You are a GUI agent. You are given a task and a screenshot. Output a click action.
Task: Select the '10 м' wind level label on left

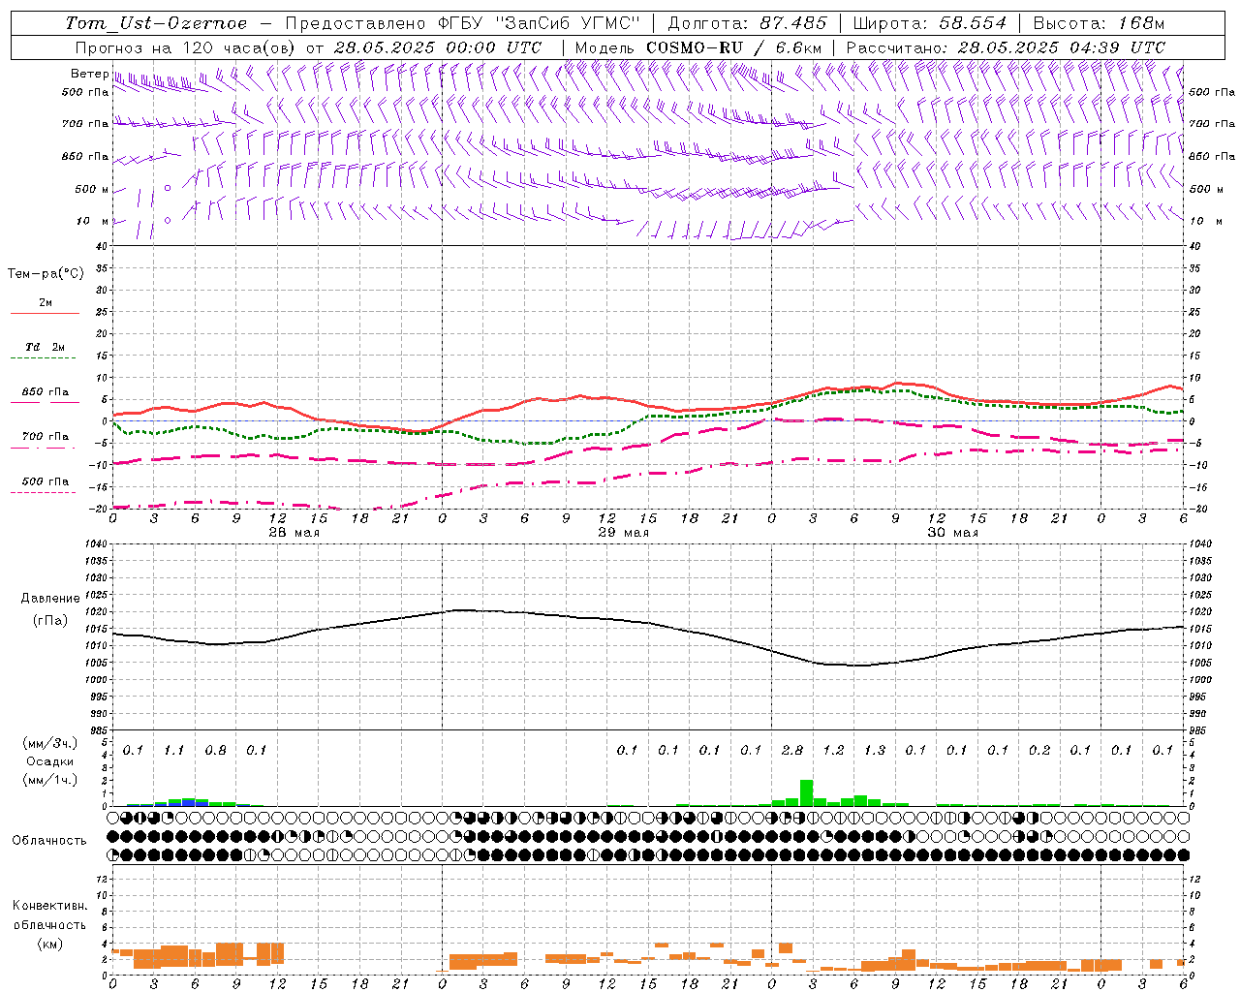point(92,221)
